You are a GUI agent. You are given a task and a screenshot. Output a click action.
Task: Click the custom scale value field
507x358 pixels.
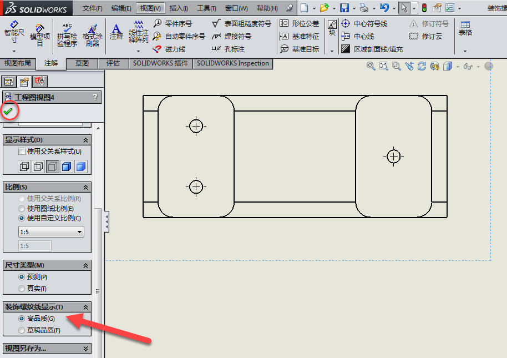(34, 246)
